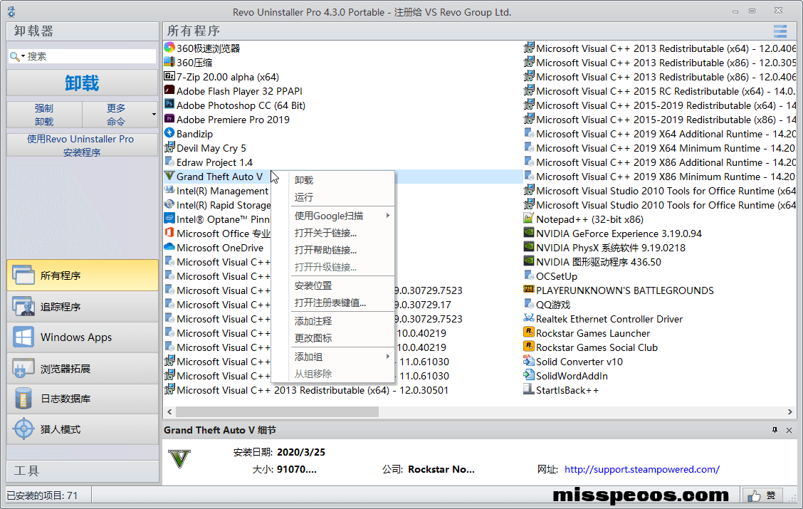Choose 运行 from the context menu
The image size is (803, 509).
point(304,197)
